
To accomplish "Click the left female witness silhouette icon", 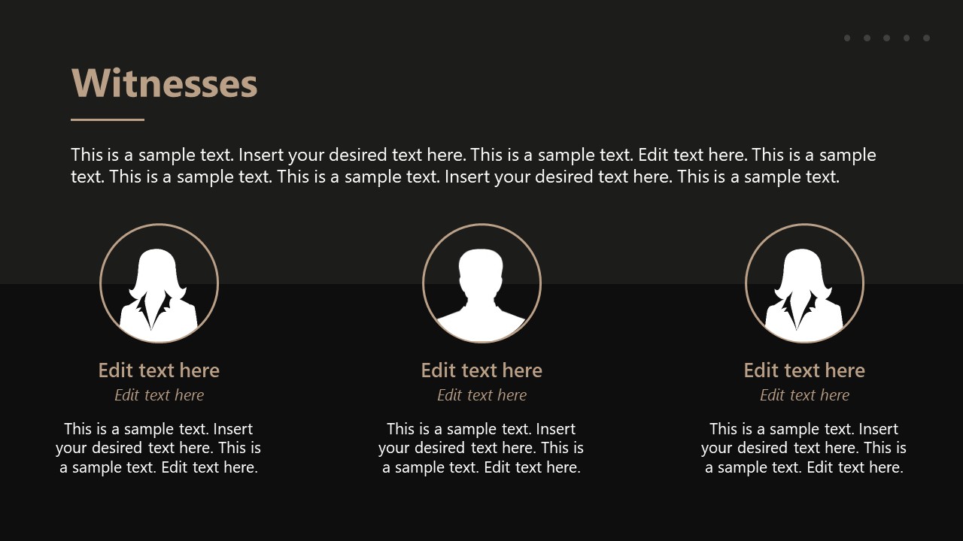I will click(159, 289).
